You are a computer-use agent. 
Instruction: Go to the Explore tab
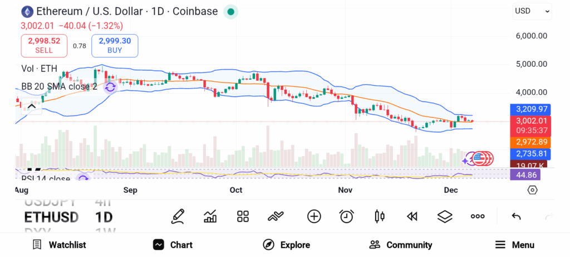[x=287, y=245]
